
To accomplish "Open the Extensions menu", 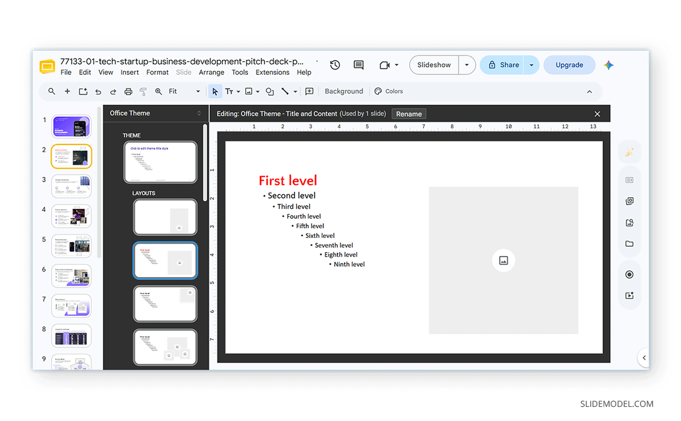I will [272, 73].
